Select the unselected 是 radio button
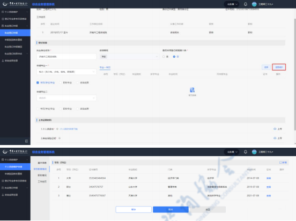The image size is (296, 221). click(164, 57)
